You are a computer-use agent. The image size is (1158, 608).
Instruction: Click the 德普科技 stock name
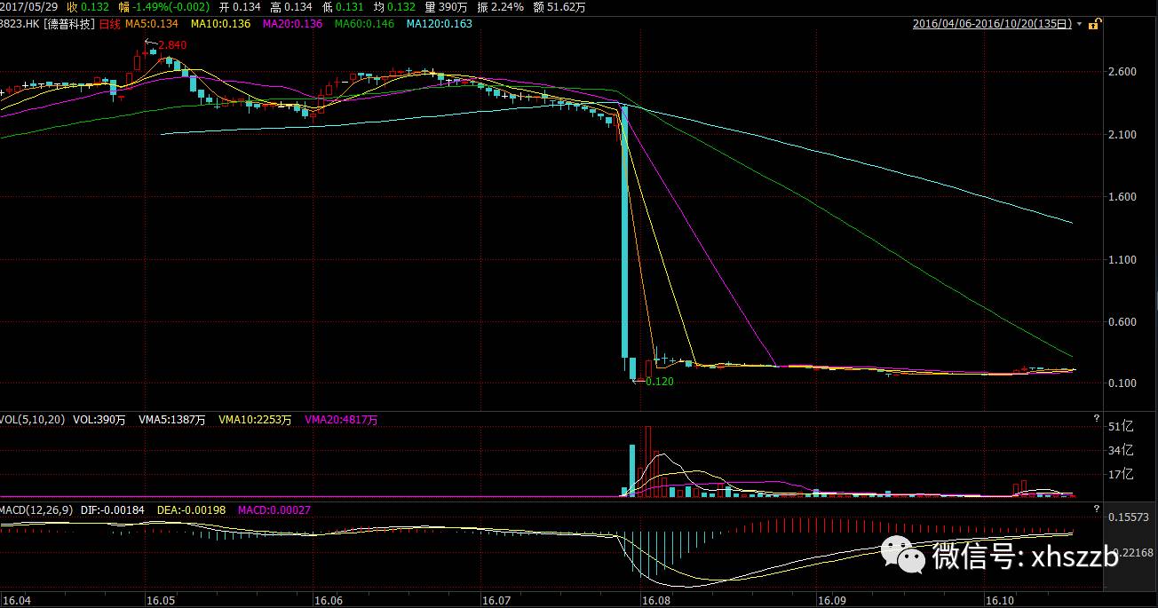(67, 24)
